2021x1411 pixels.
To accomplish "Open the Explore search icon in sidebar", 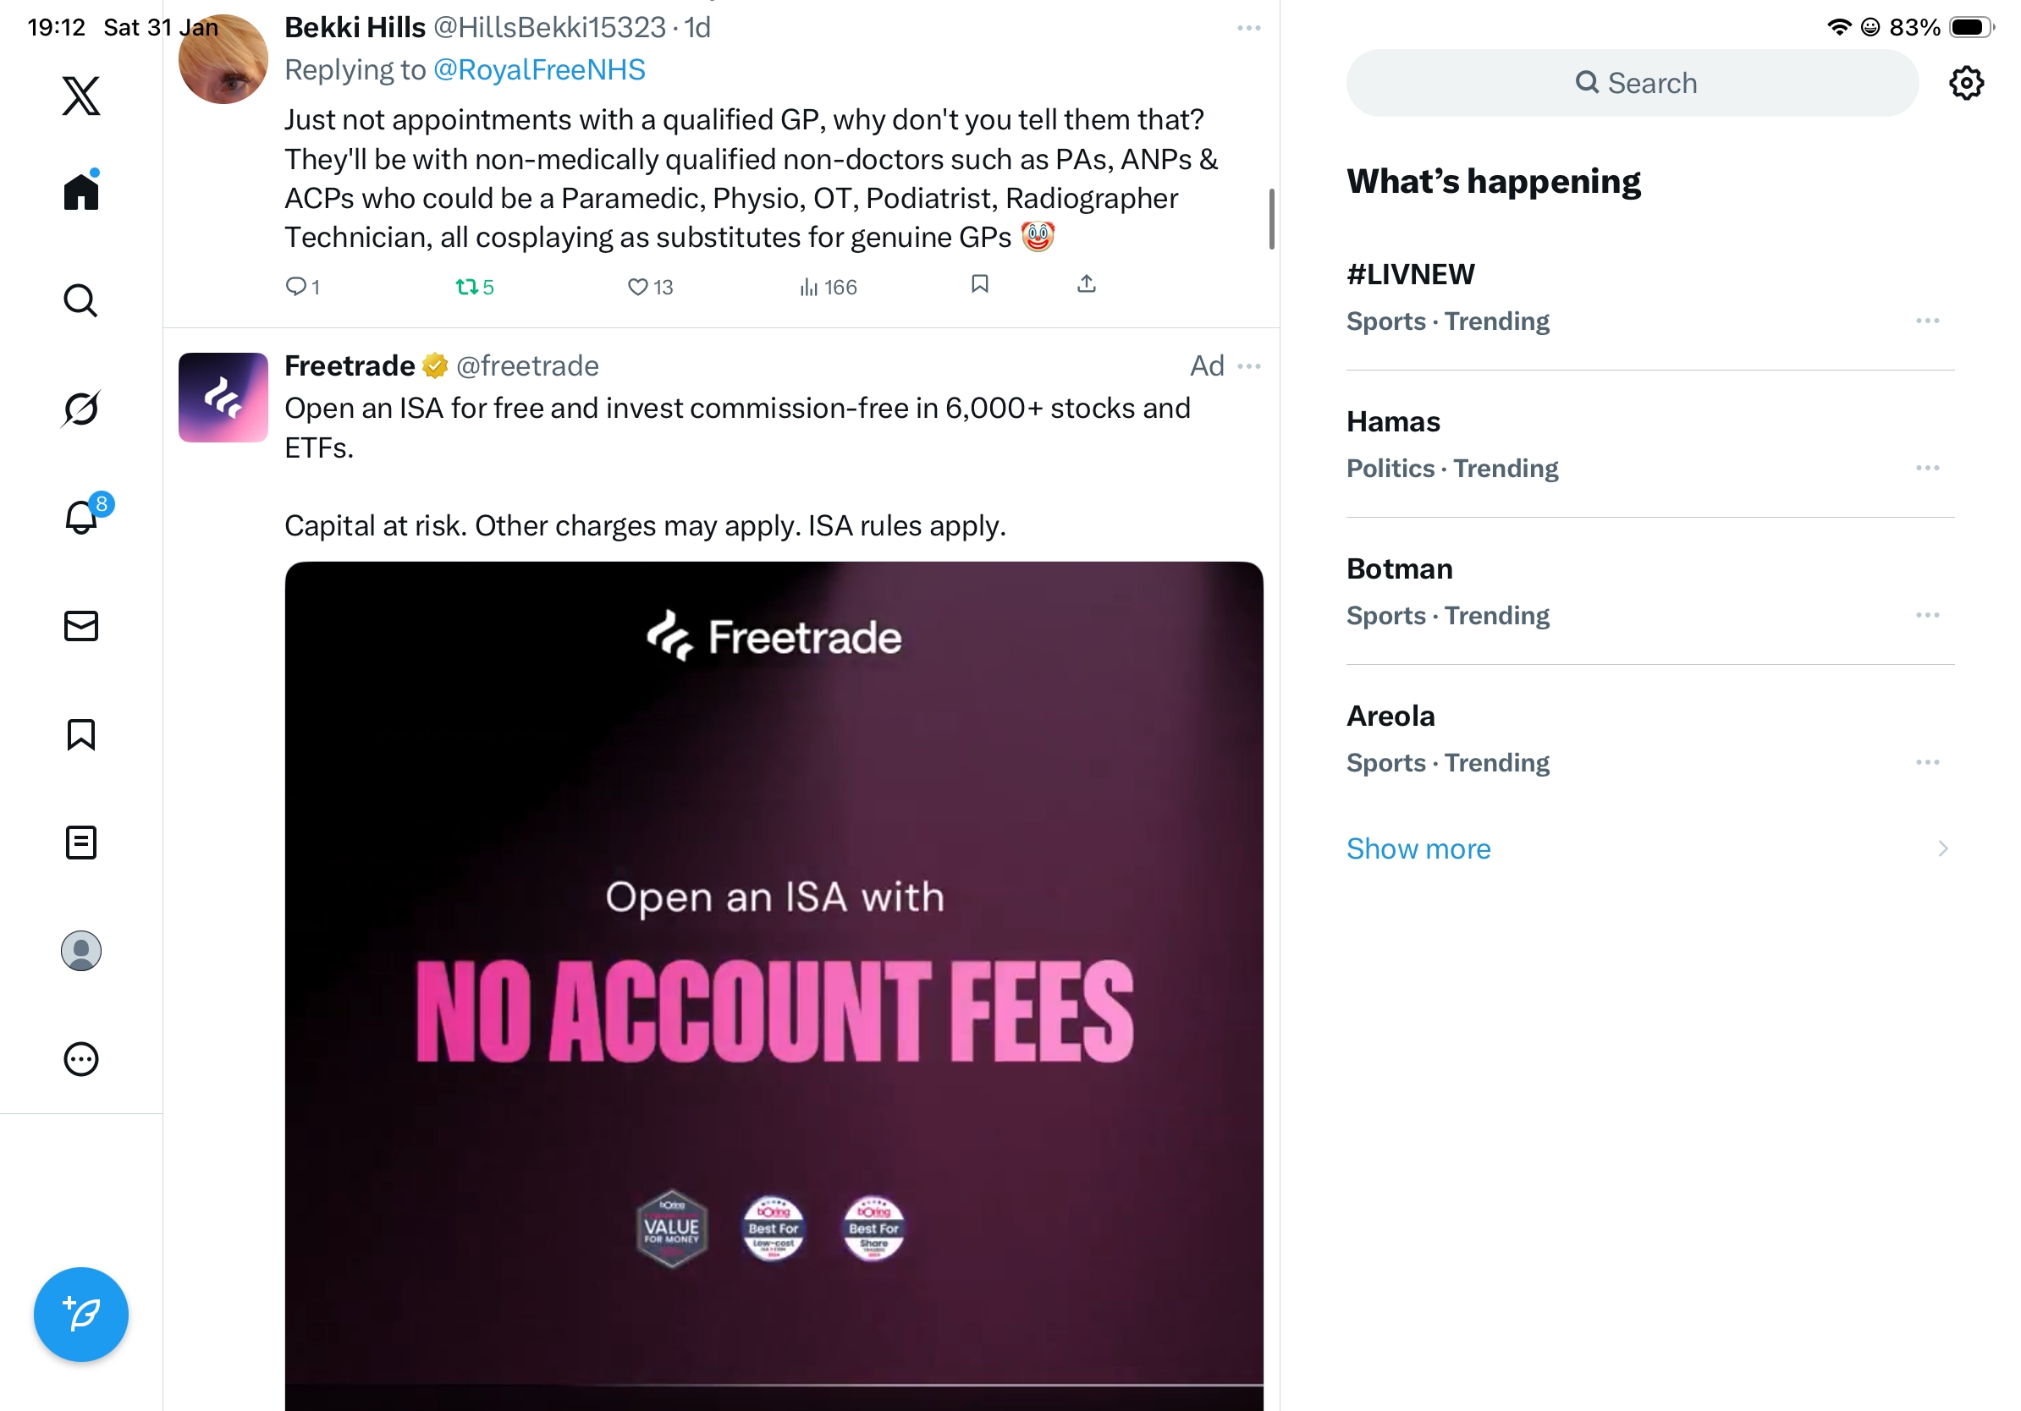I will [x=81, y=301].
